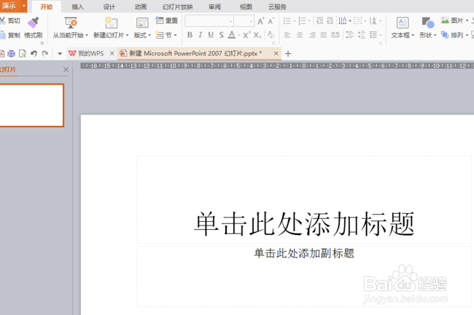Click the Cut (剪切) scissors icon
The height and width of the screenshot is (315, 474).
click(x=2, y=20)
